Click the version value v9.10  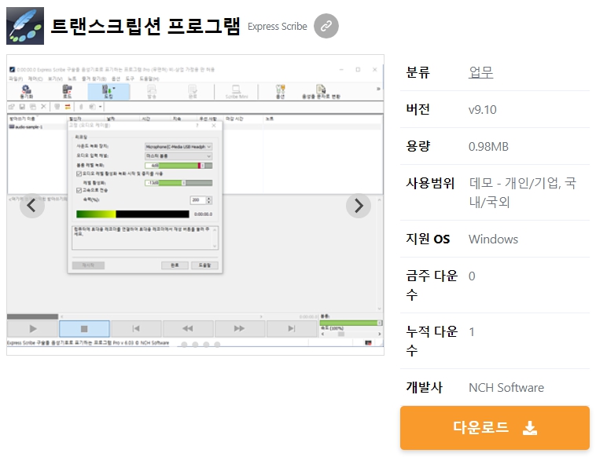point(482,110)
